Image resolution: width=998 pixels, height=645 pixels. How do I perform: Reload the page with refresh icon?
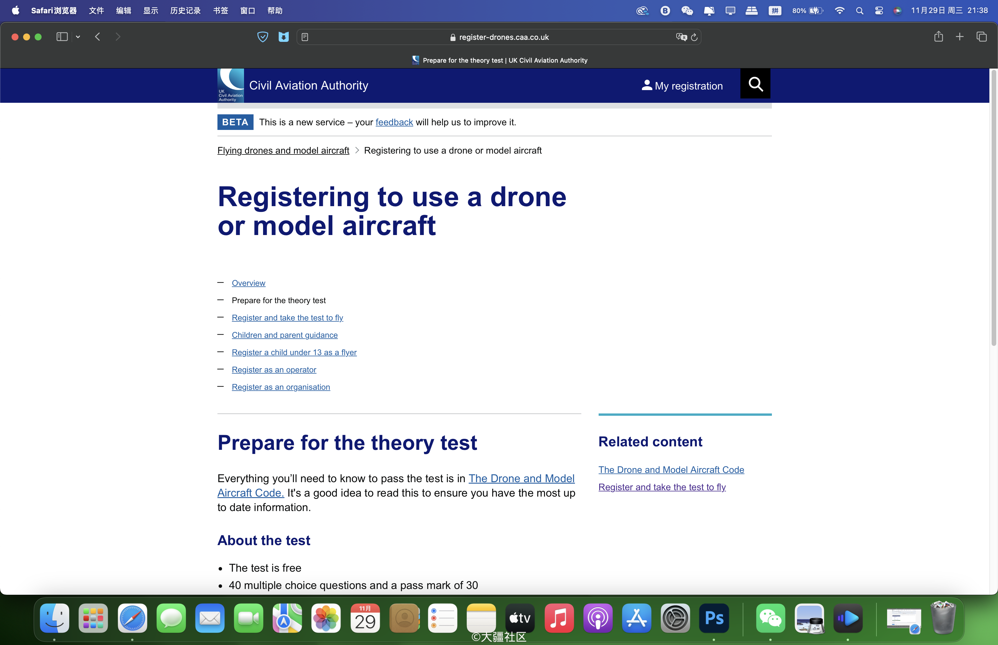[x=694, y=37]
